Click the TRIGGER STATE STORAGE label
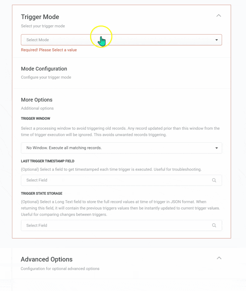This screenshot has width=246, height=291. [42, 193]
